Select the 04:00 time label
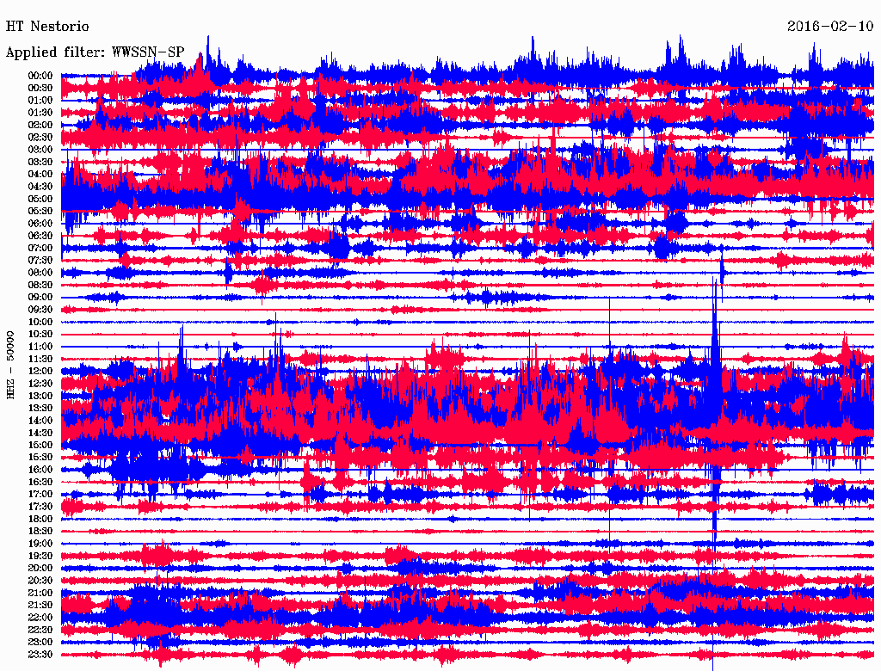 40,175
